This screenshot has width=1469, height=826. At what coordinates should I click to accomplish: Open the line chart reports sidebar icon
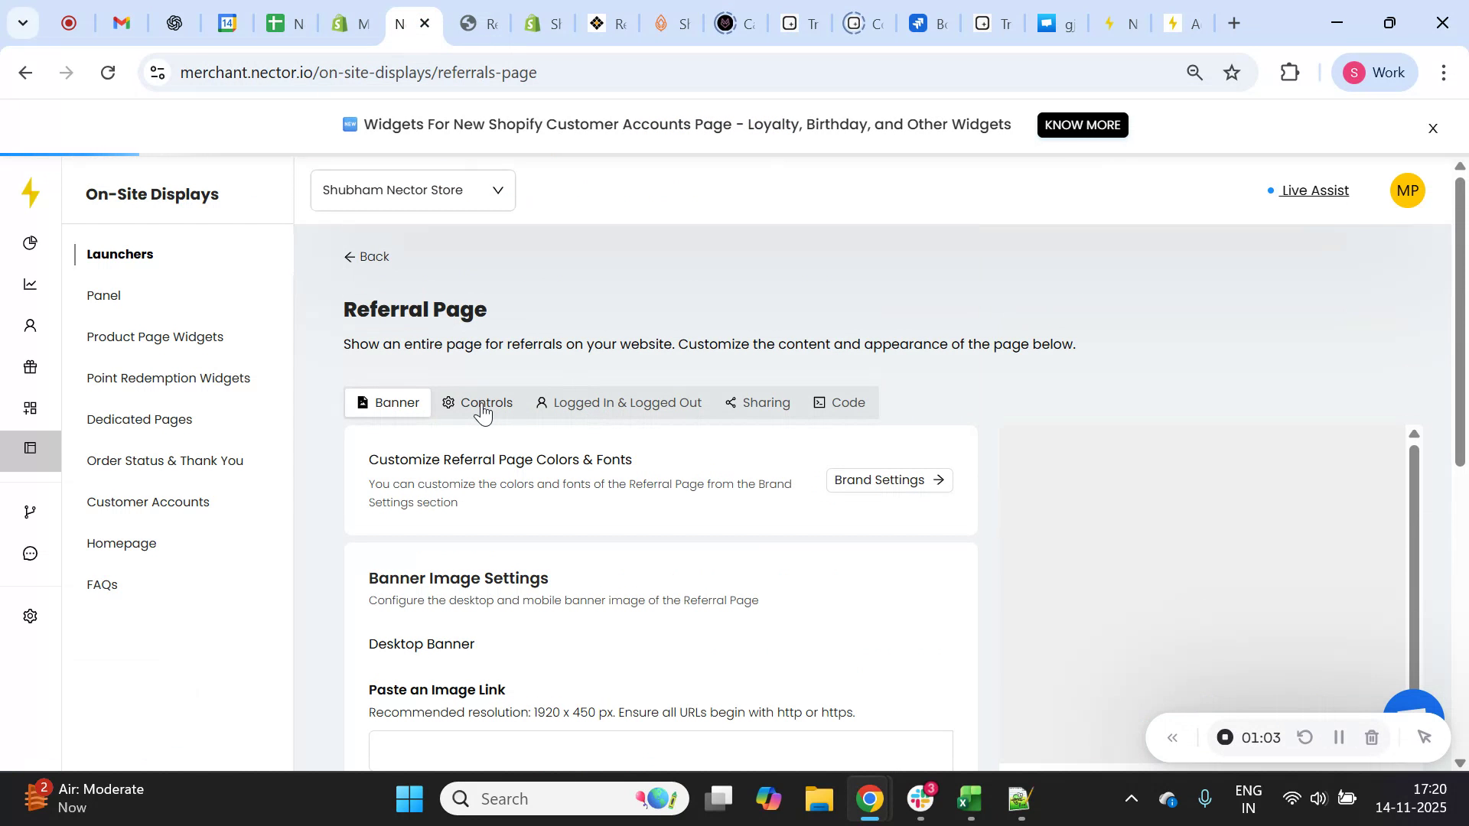(31, 284)
